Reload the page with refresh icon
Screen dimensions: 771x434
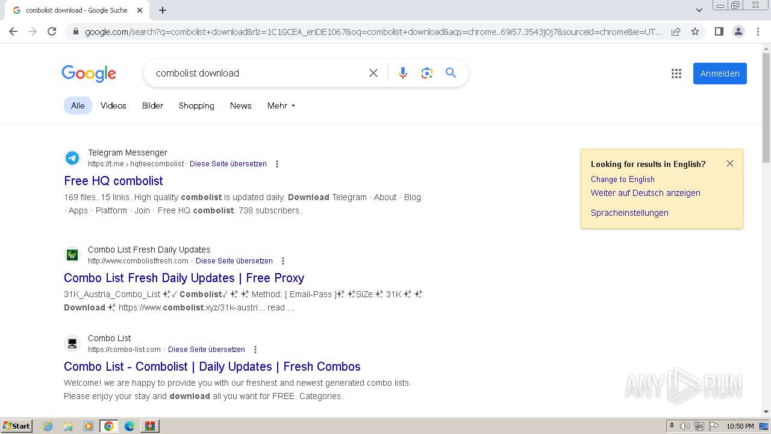pyautogui.click(x=52, y=31)
